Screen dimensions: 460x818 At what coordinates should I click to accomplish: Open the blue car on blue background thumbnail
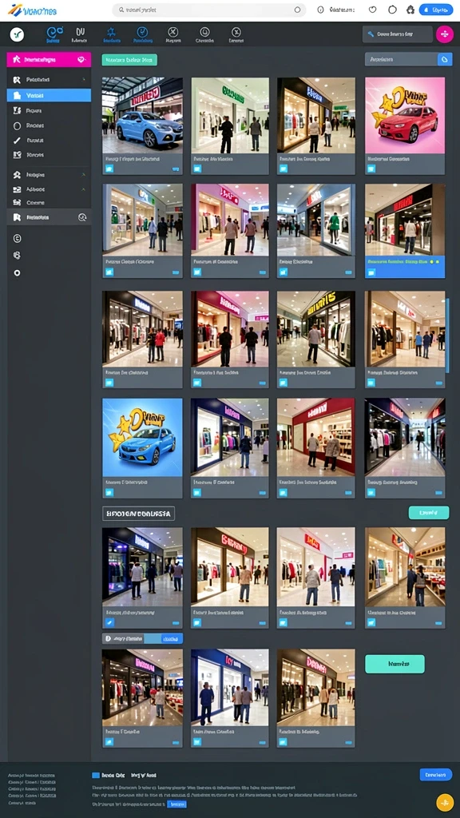[x=142, y=436]
